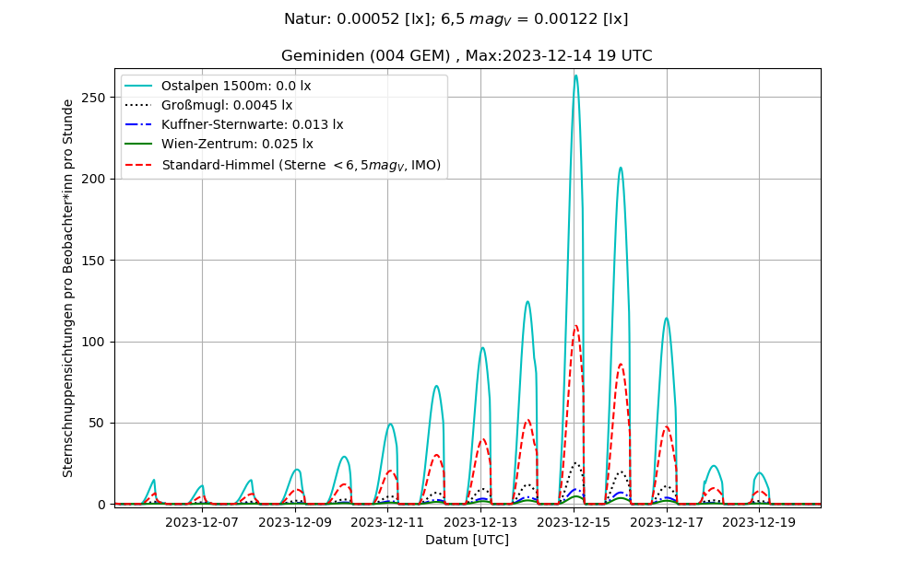912x570 pixels.
Task: Click the green line sample beside Wien-Zentrum in the legend
Action: [138, 144]
